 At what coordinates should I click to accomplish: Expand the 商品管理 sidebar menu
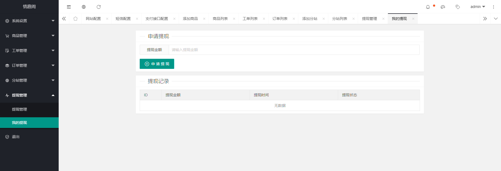point(29,36)
